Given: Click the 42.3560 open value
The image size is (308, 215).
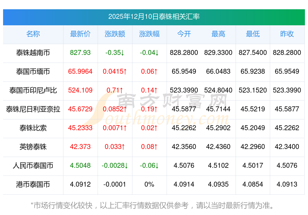Looking at the screenshot, I should 184,147.
